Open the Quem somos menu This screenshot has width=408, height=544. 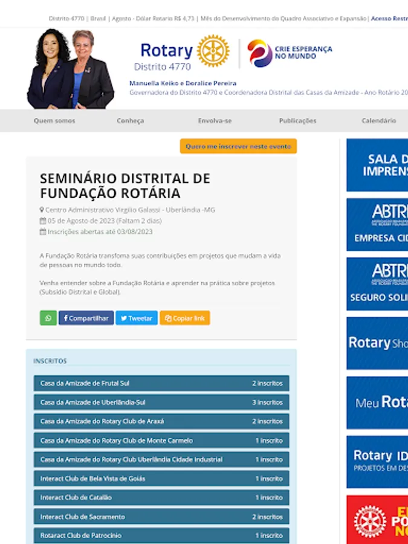[54, 121]
